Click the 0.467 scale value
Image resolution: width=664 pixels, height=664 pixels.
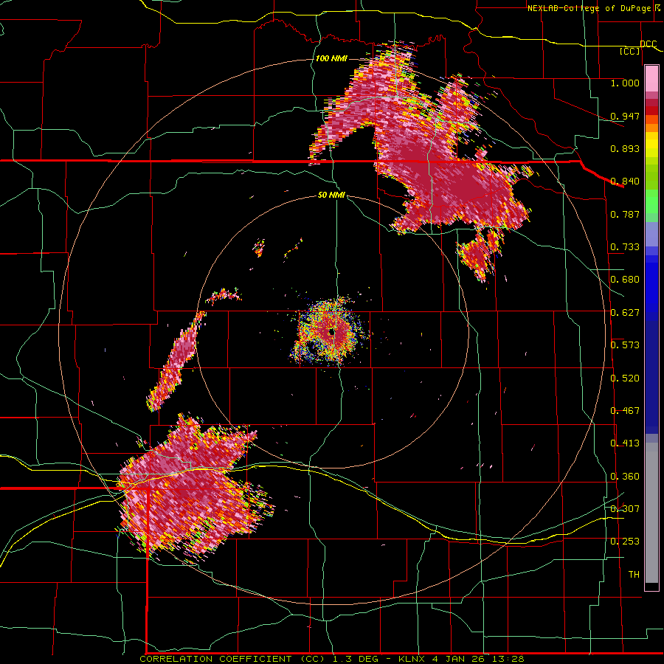click(625, 411)
